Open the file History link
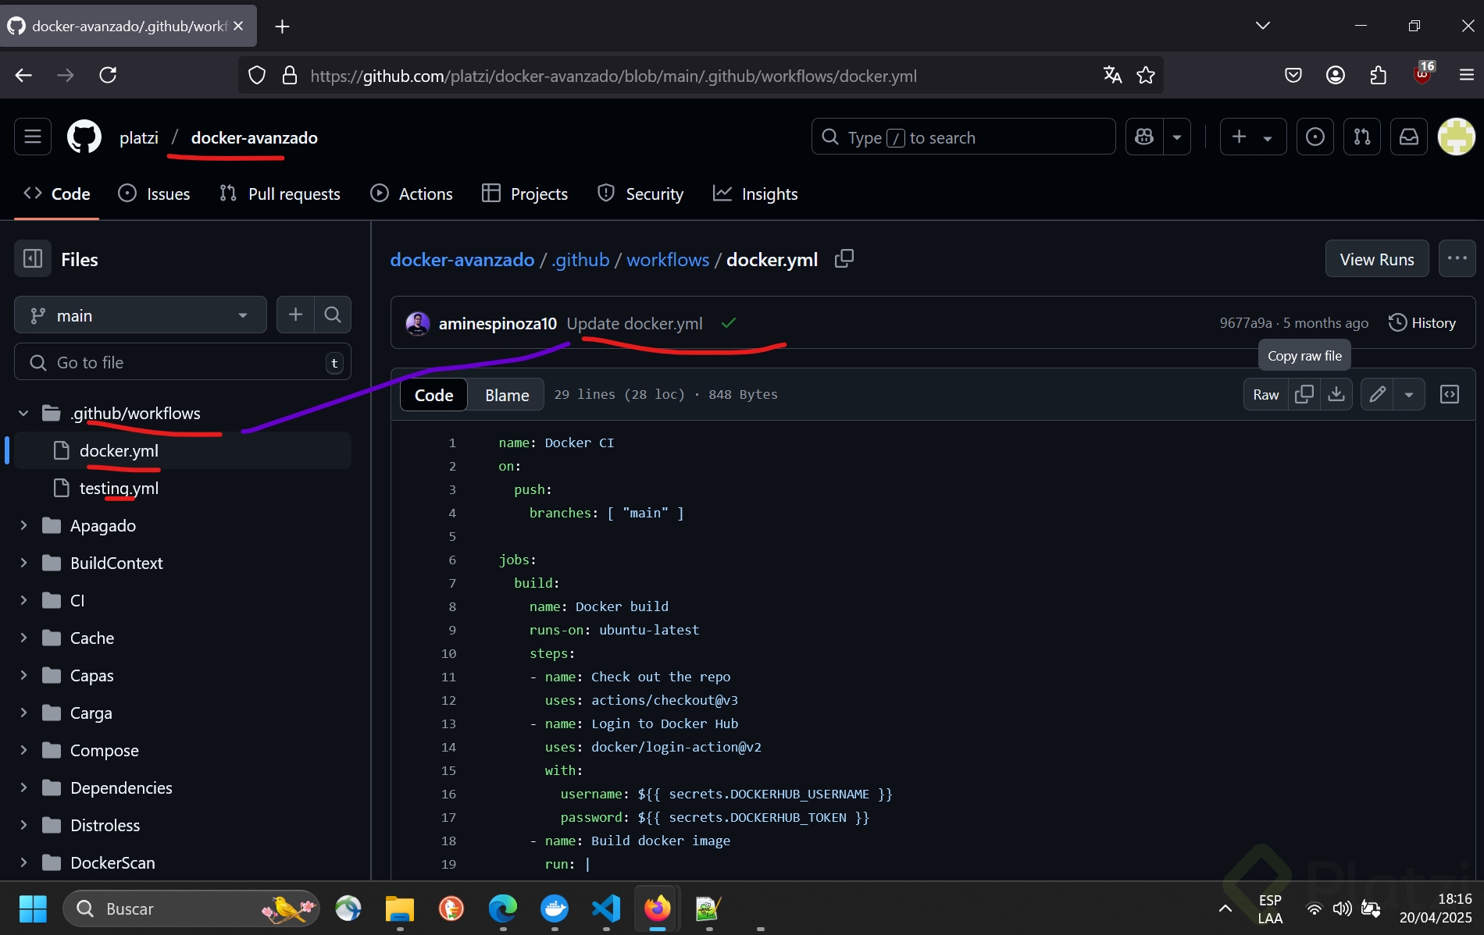The image size is (1484, 935). pos(1422,322)
